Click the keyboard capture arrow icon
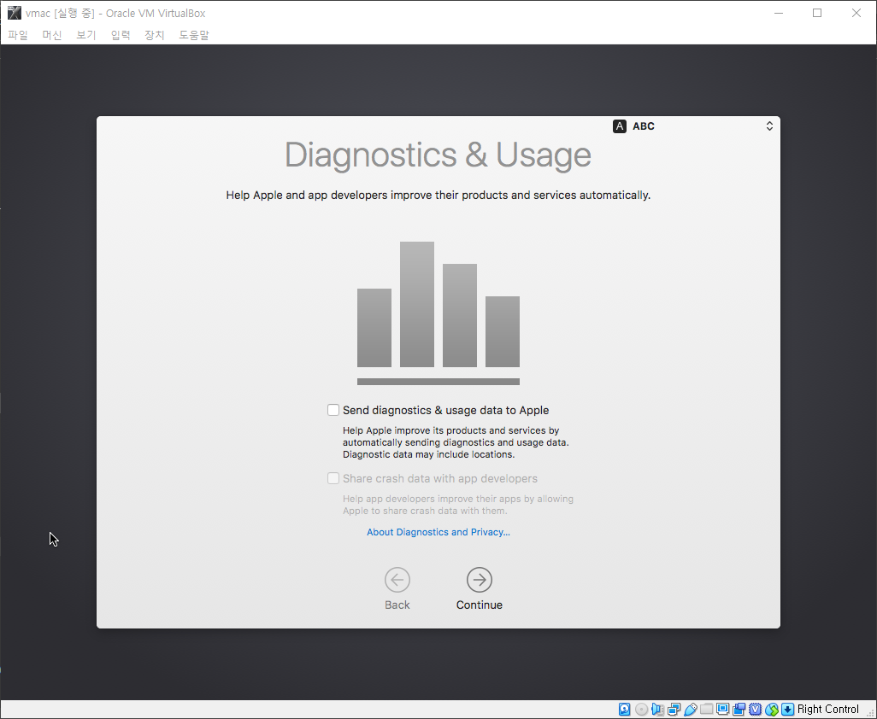Viewport: 877px width, 719px height. pos(788,710)
